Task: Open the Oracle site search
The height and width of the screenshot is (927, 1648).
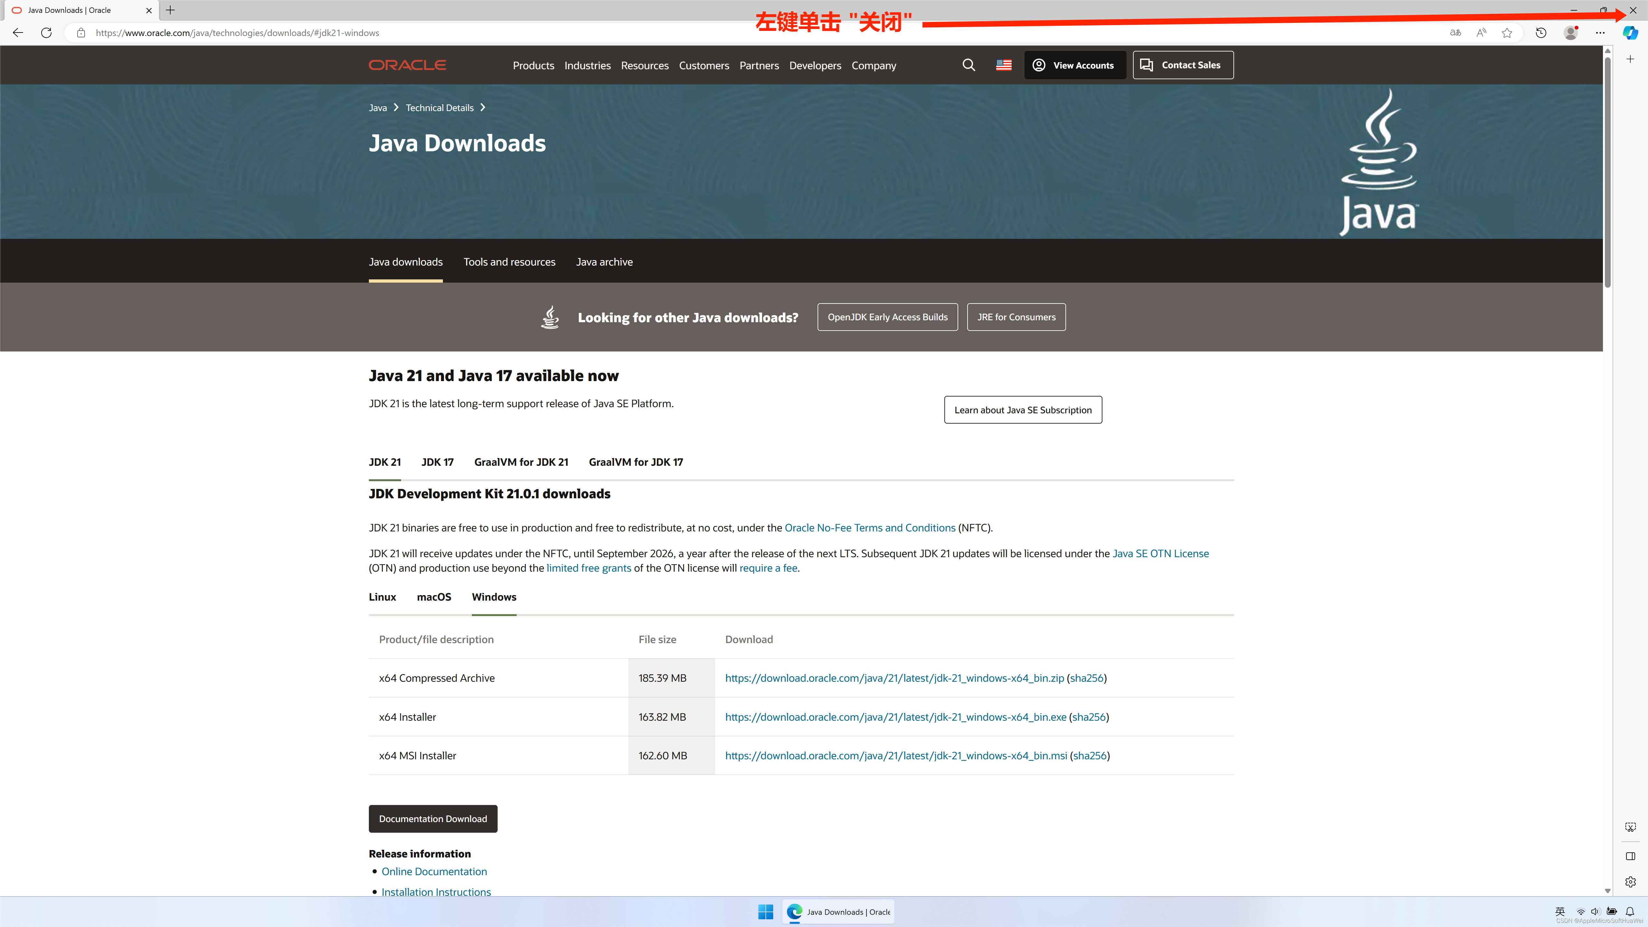Action: point(969,65)
